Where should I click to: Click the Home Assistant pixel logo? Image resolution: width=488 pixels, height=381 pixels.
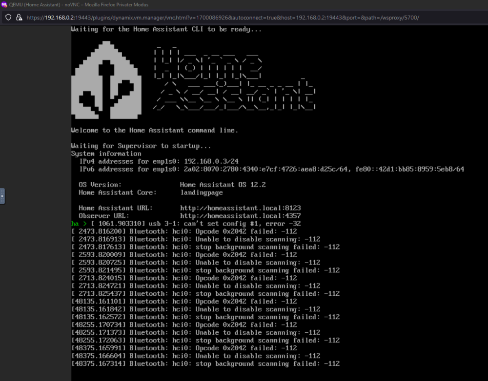coord(106,80)
